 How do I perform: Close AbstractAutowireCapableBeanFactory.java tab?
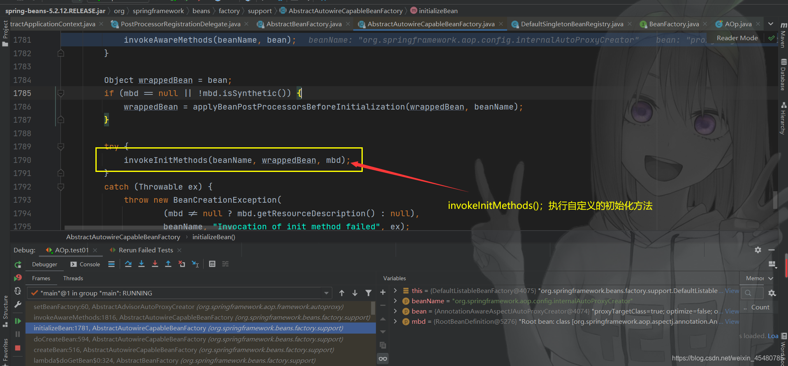coord(501,24)
